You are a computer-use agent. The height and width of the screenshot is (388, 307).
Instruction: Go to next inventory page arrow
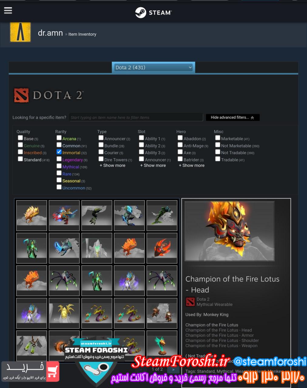click(x=173, y=370)
